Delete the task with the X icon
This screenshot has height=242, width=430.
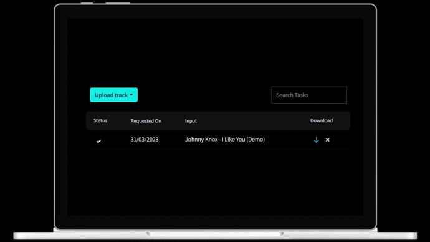(x=327, y=140)
